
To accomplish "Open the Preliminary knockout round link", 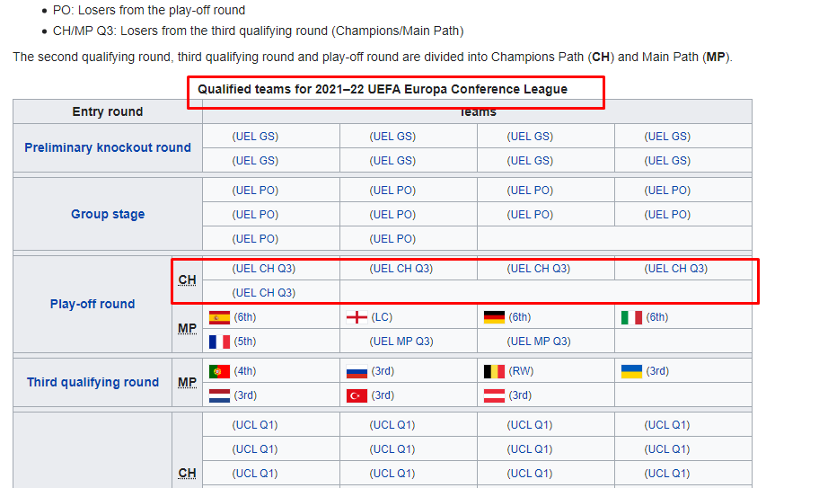I will pos(108,147).
